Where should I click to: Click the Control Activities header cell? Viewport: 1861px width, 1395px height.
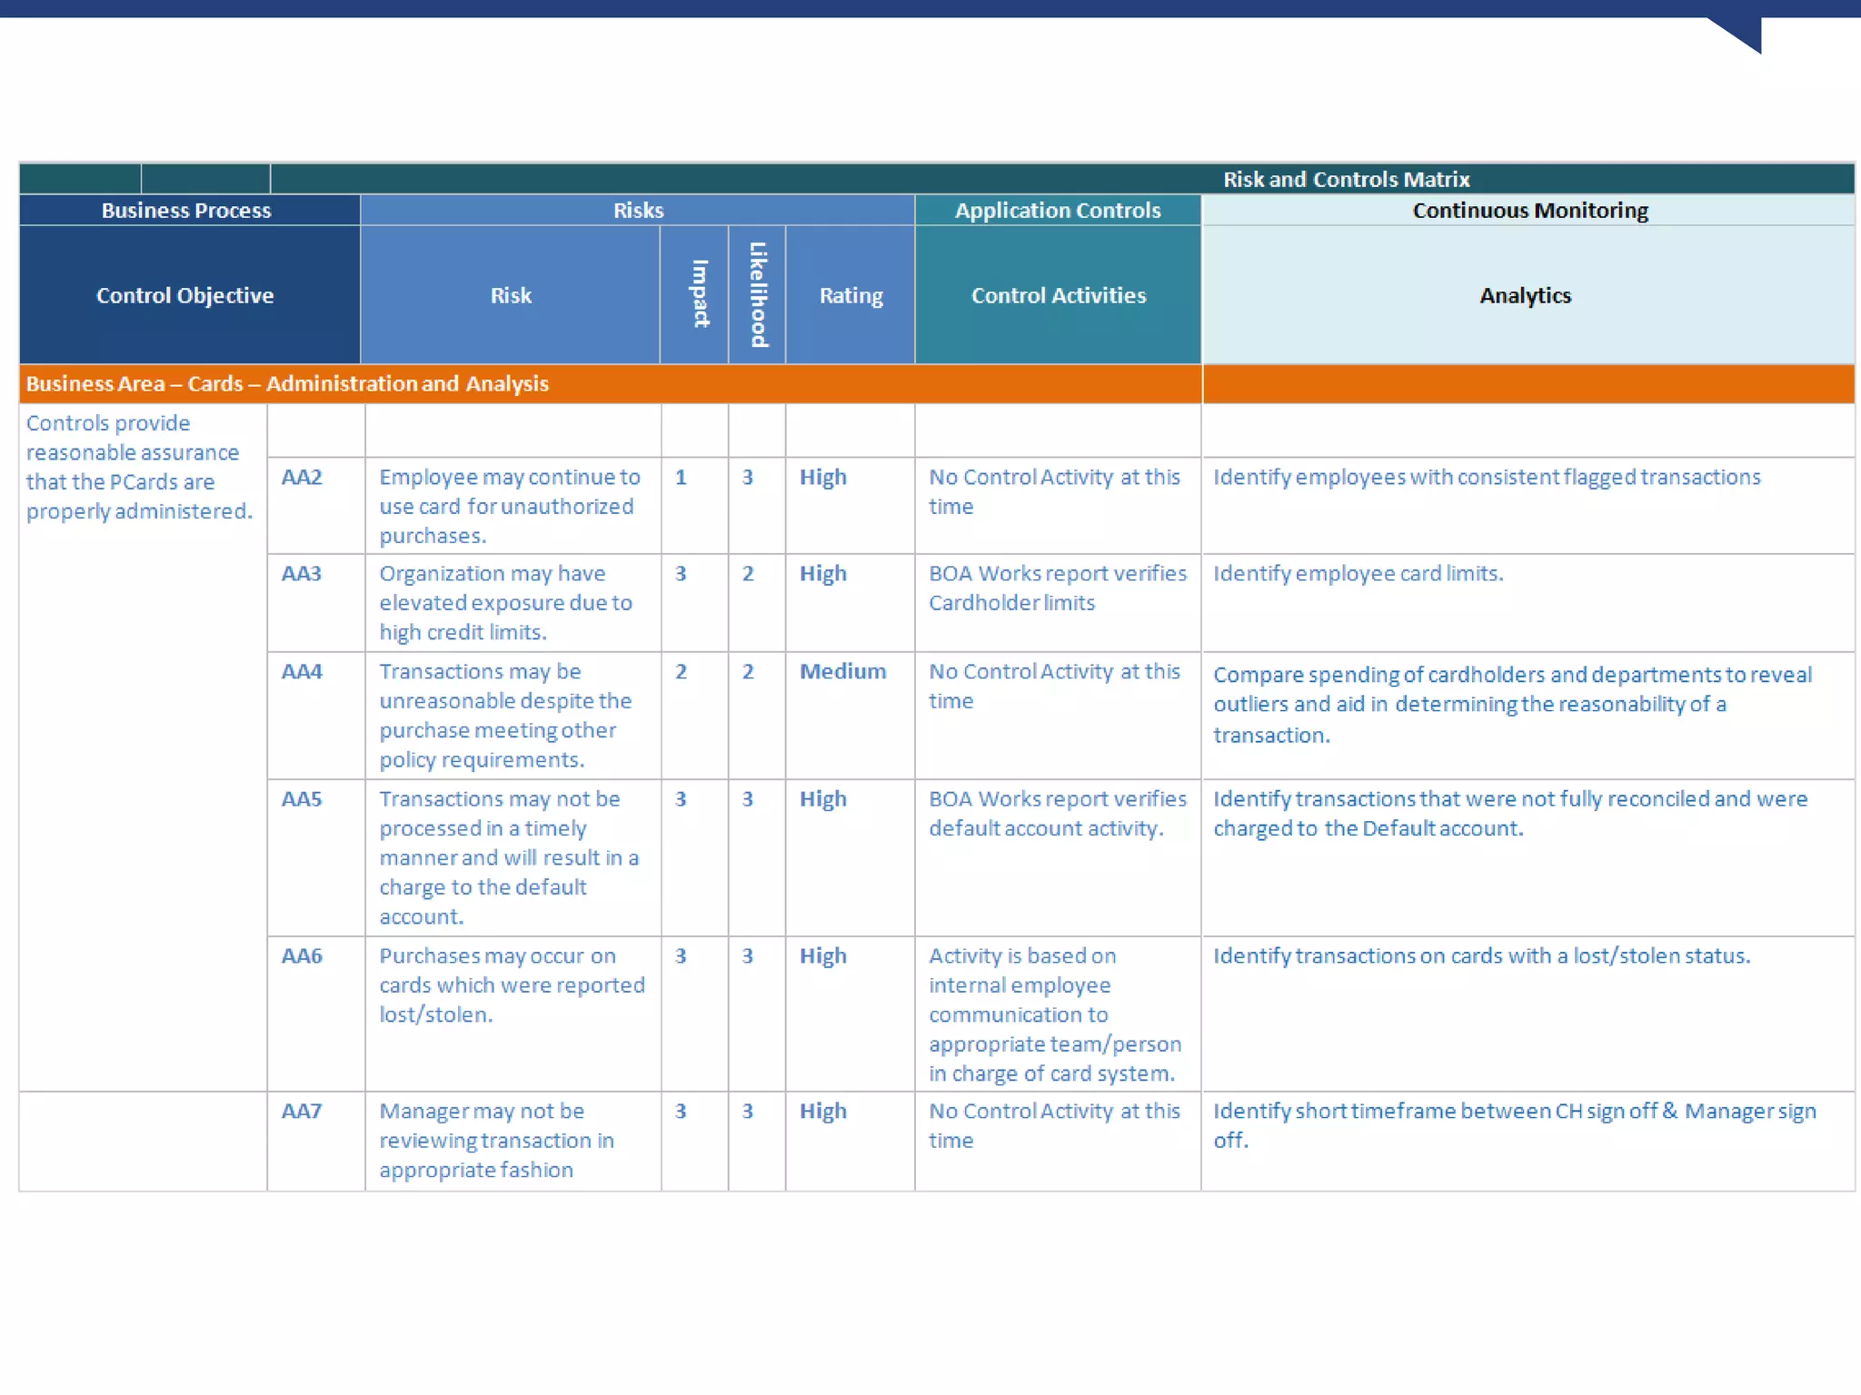click(x=1058, y=295)
